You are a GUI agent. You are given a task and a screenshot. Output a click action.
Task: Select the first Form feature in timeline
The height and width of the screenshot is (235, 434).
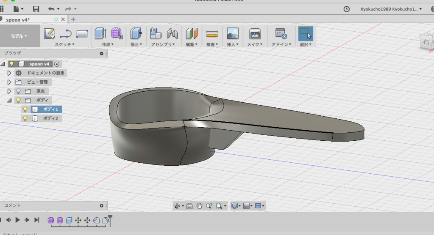click(x=51, y=220)
